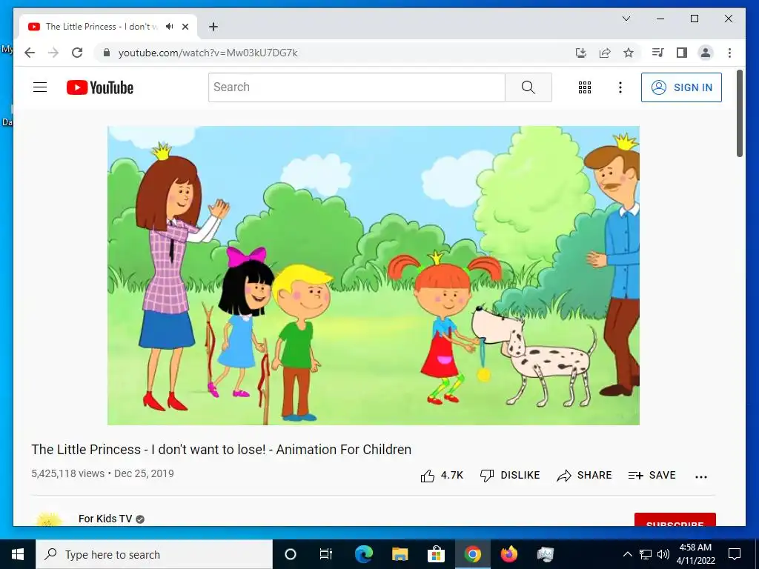The height and width of the screenshot is (569, 759).
Task: Open YouTube settings three-dot menu
Action: tap(620, 87)
